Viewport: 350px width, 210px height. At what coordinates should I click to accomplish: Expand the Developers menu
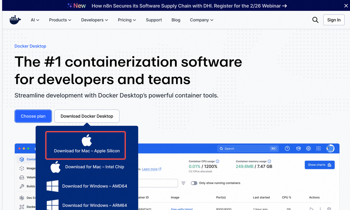pyautogui.click(x=95, y=20)
